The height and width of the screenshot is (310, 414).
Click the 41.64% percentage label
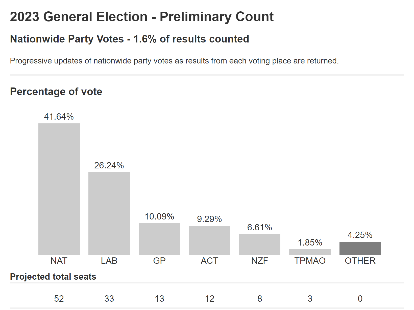pyautogui.click(x=59, y=117)
